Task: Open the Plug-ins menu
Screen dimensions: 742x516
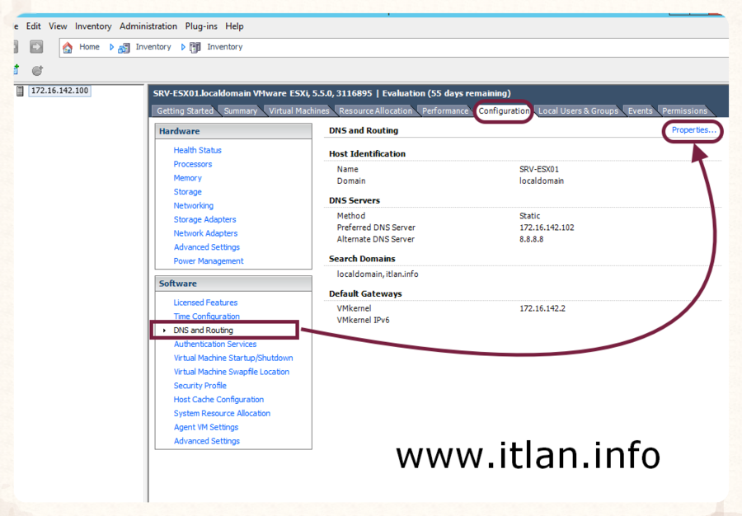Action: click(201, 26)
